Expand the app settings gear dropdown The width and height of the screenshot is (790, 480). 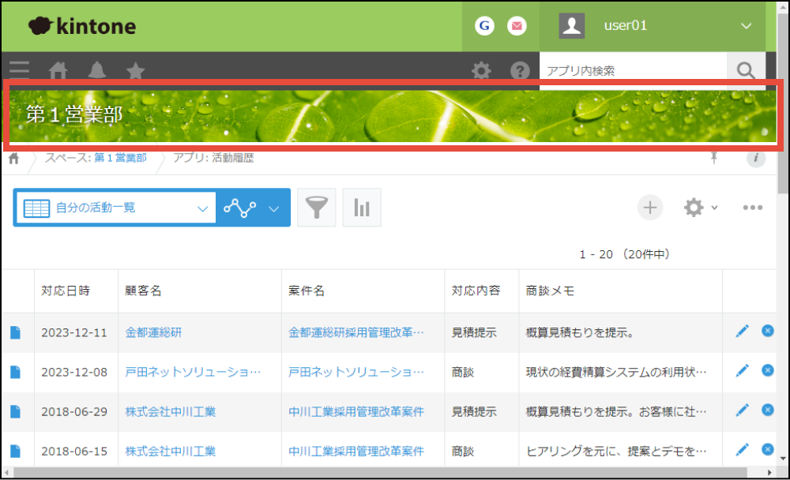700,208
